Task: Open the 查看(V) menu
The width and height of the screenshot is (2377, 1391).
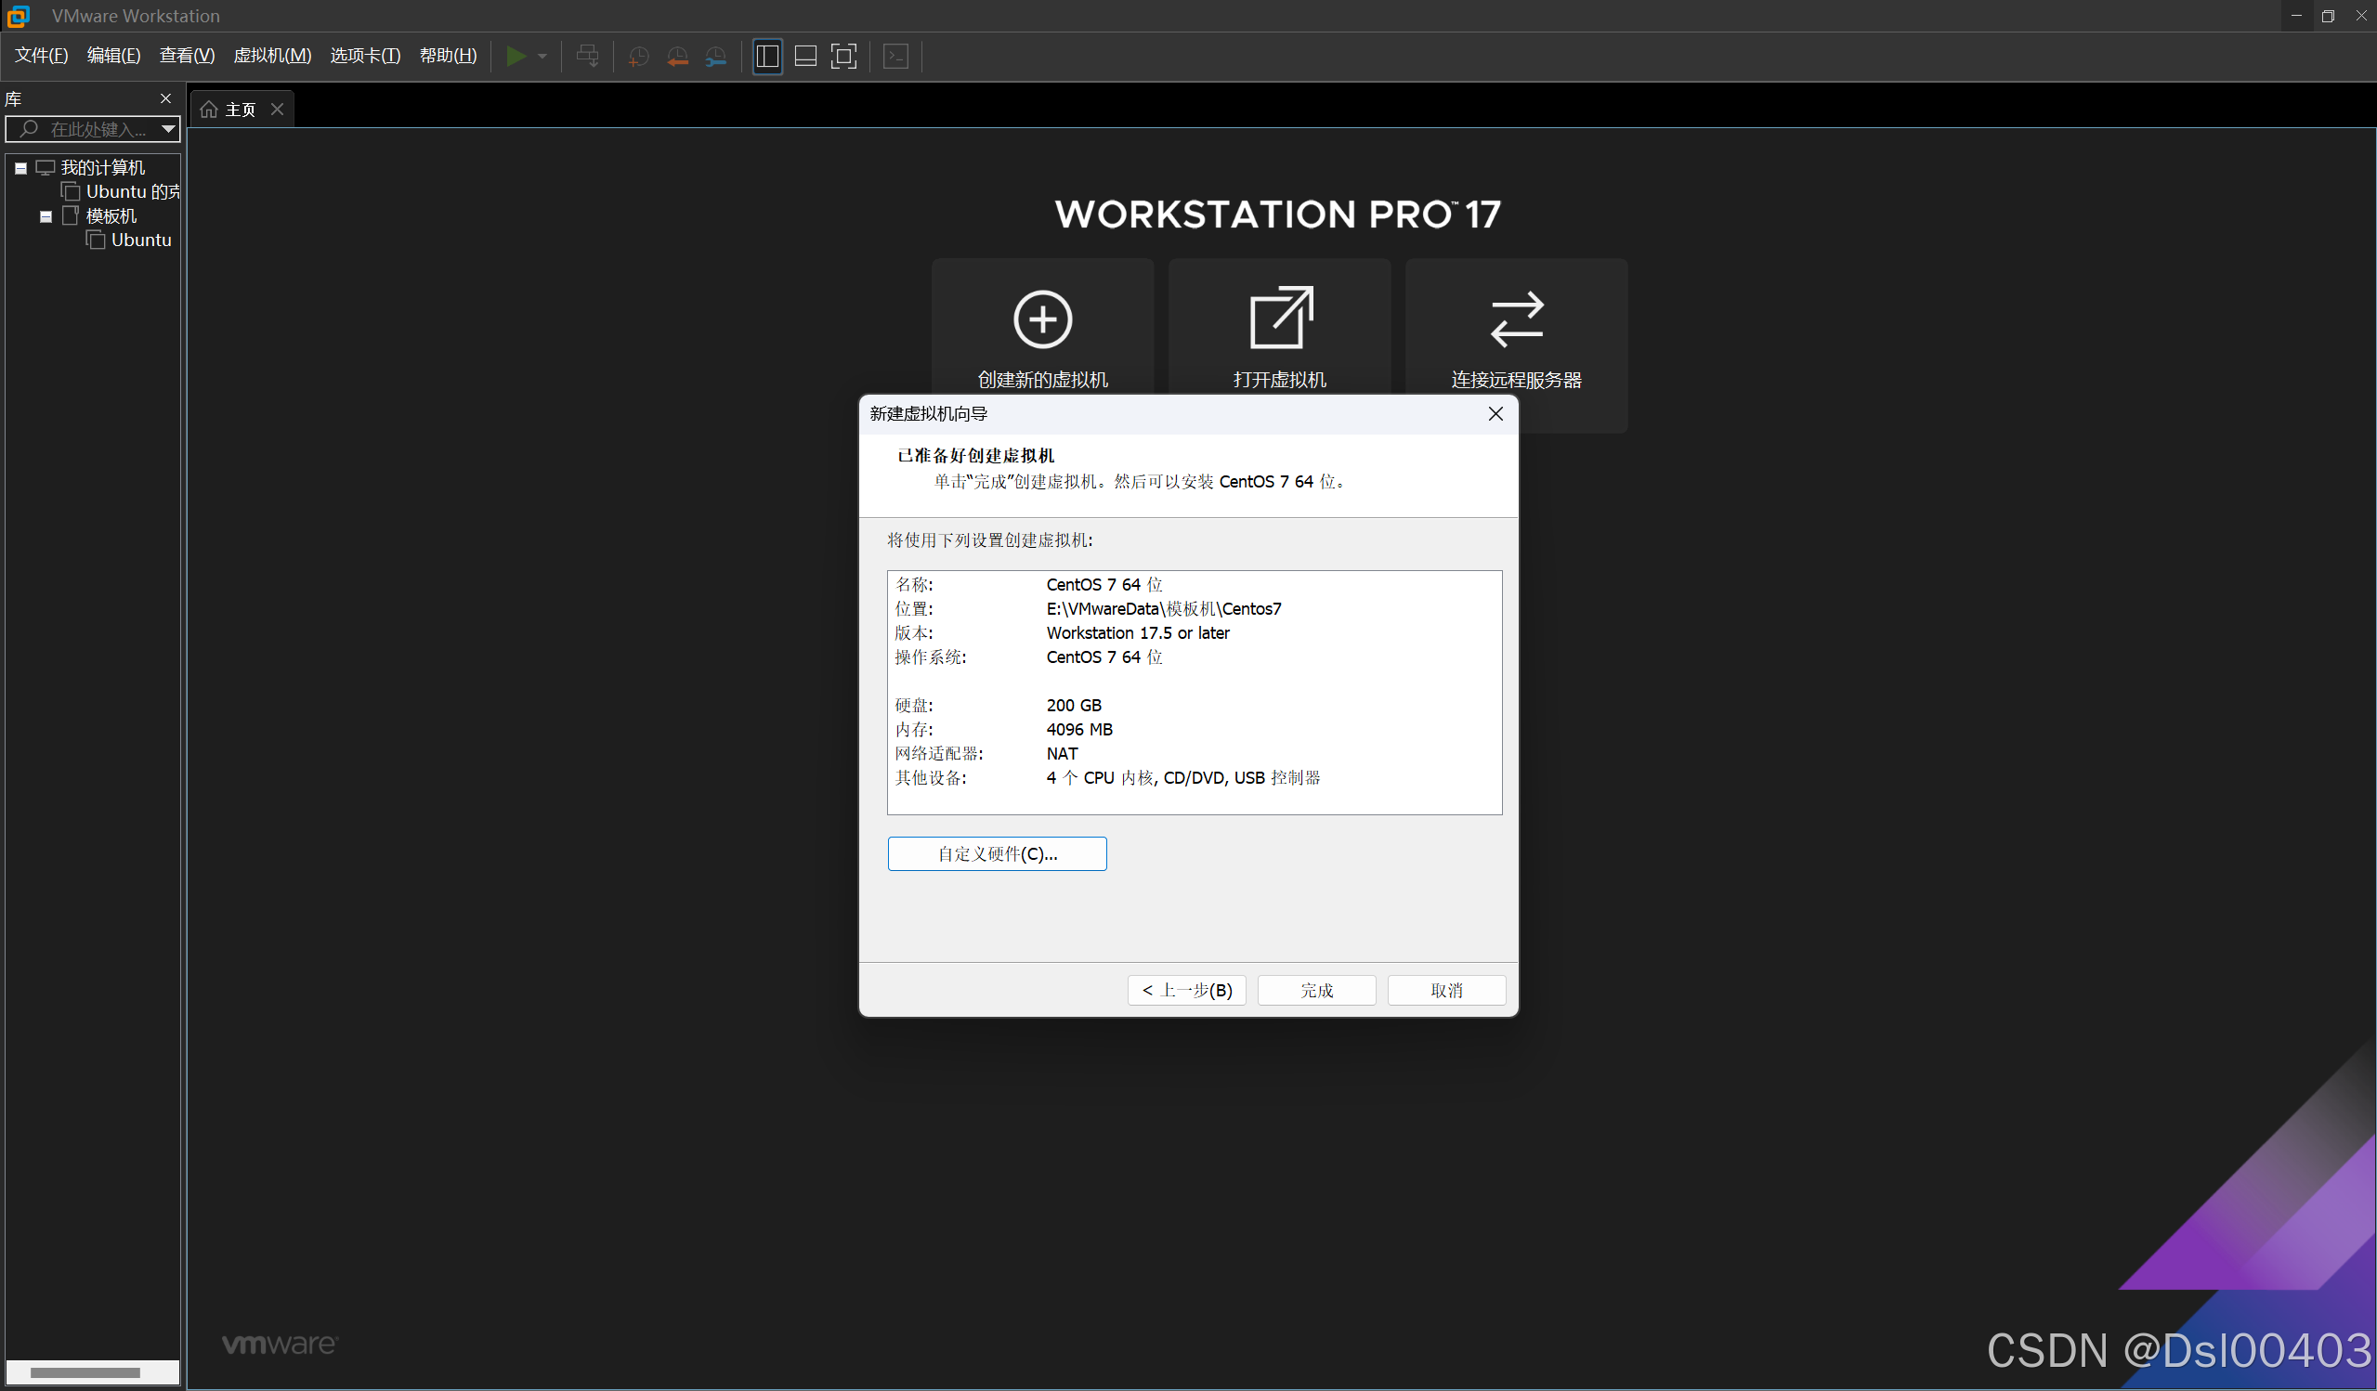Action: coord(187,56)
